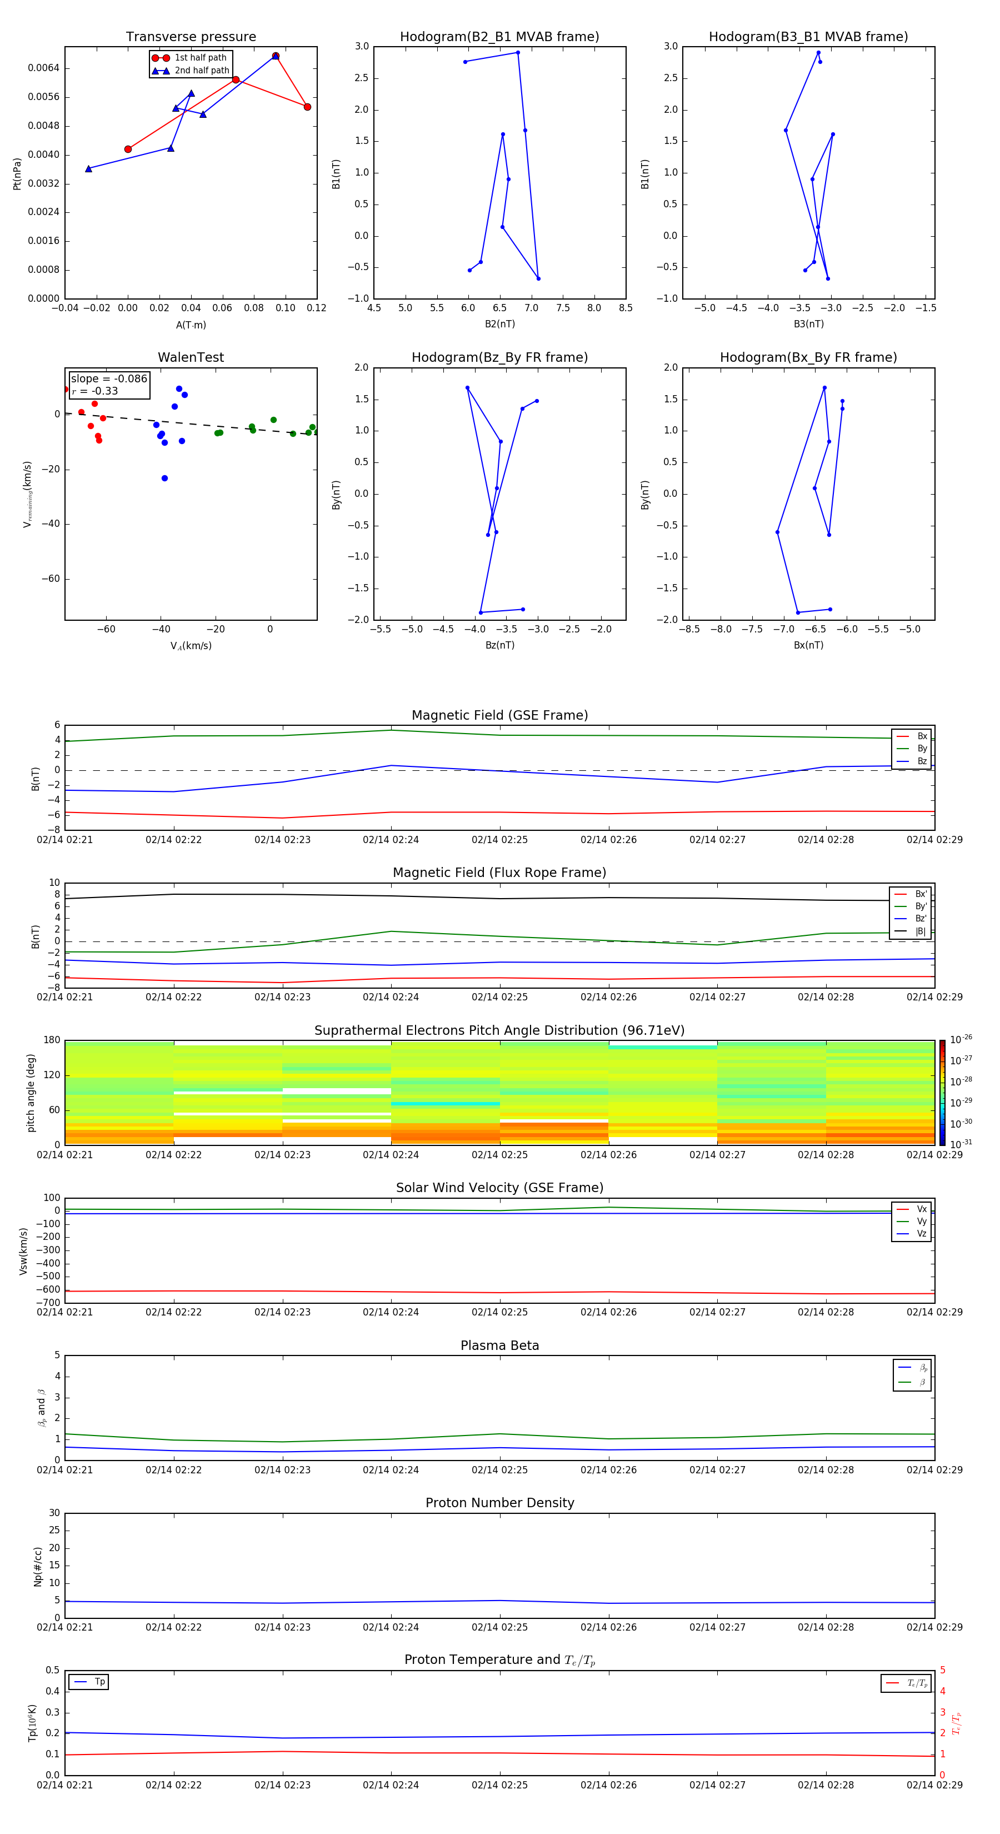
Task: Select the "Bz(nT)" x-axis label
Action: tap(499, 646)
